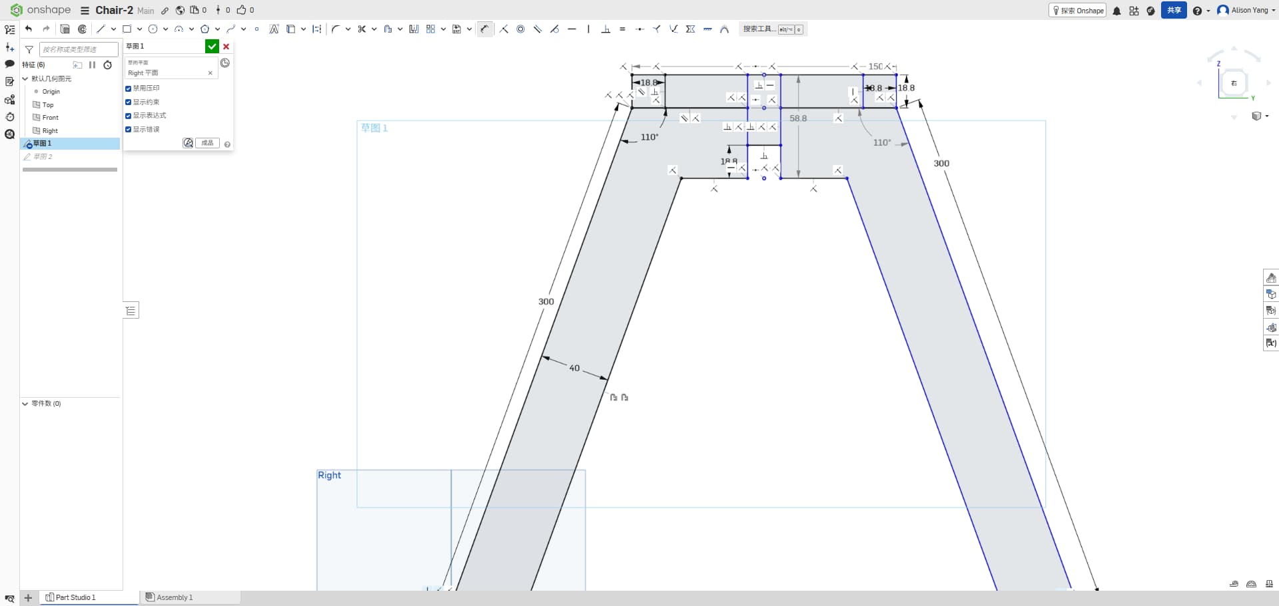The height and width of the screenshot is (606, 1279).
Task: Insert a new tab with the plus button
Action: [28, 598]
